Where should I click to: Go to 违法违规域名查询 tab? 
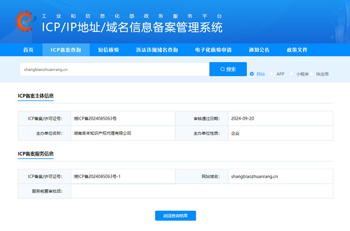pyautogui.click(x=157, y=50)
